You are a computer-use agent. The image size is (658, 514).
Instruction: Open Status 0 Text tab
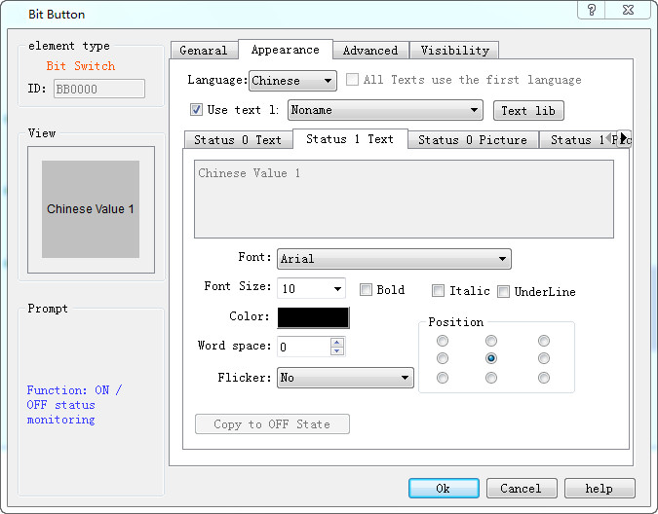coord(238,140)
